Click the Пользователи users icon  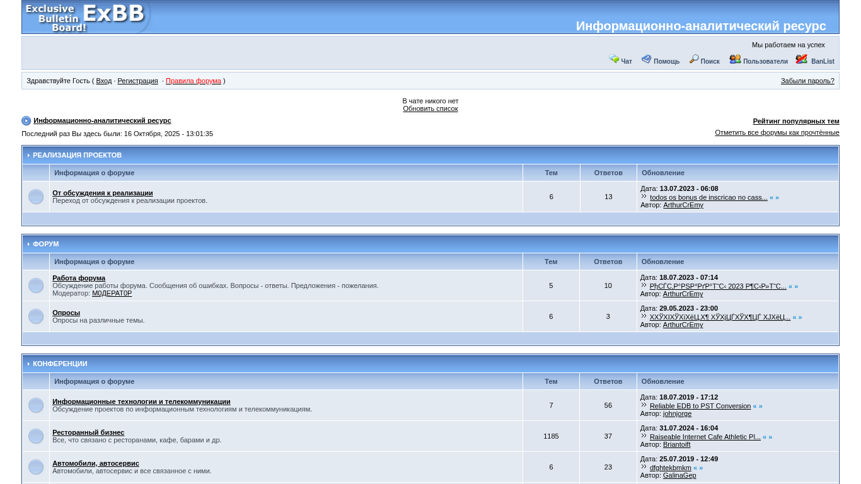point(735,59)
